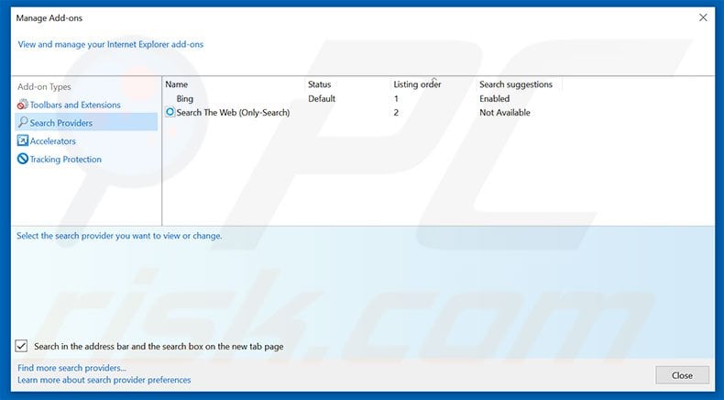The width and height of the screenshot is (724, 400).
Task: Open Find more search providers link
Action: pos(71,368)
